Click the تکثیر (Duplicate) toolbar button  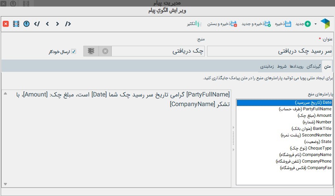[194, 24]
